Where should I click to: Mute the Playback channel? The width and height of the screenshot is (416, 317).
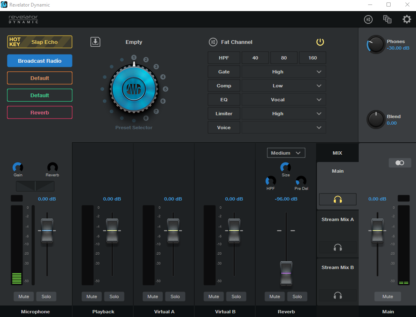click(92, 296)
